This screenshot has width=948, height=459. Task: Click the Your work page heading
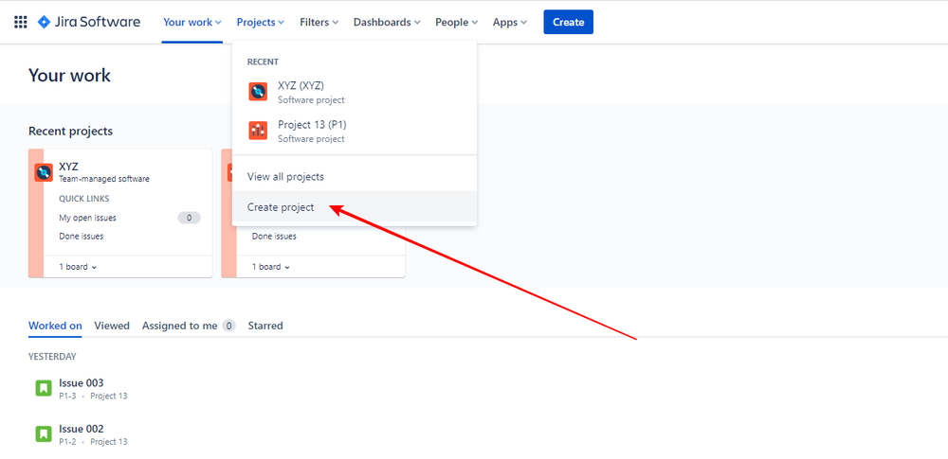69,76
